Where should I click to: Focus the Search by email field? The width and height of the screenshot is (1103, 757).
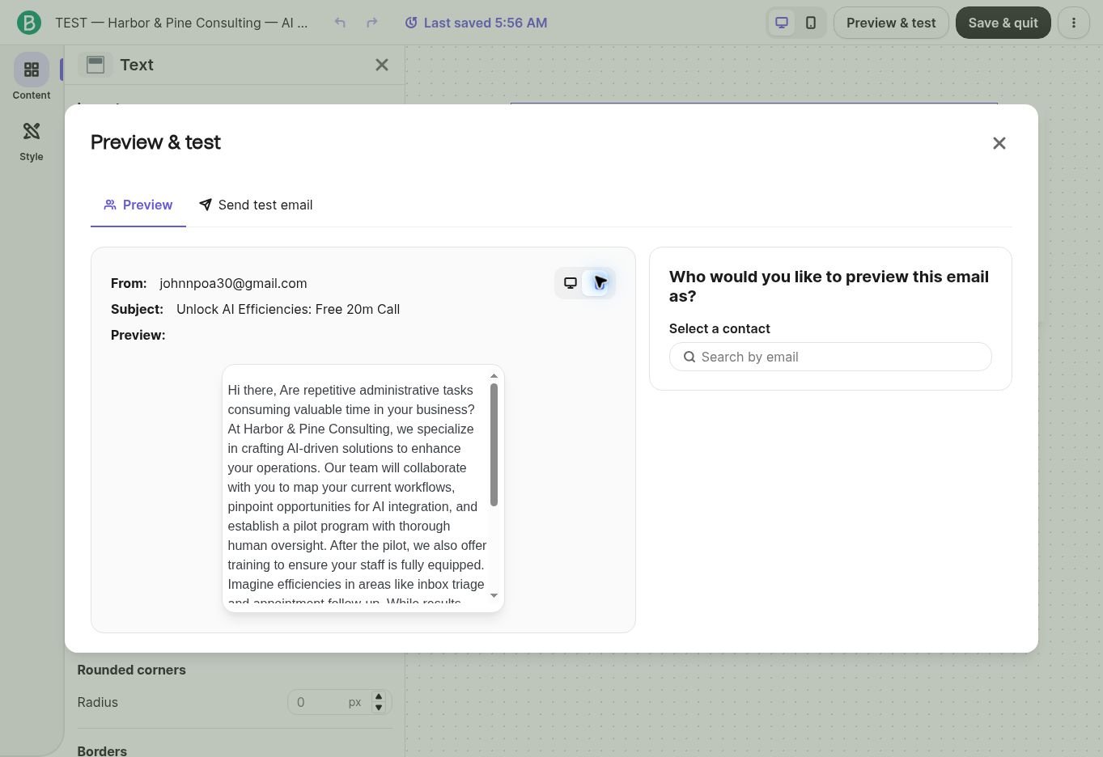pos(830,357)
